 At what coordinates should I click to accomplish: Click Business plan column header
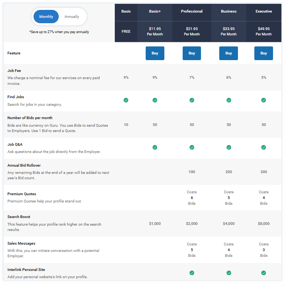[x=228, y=11]
